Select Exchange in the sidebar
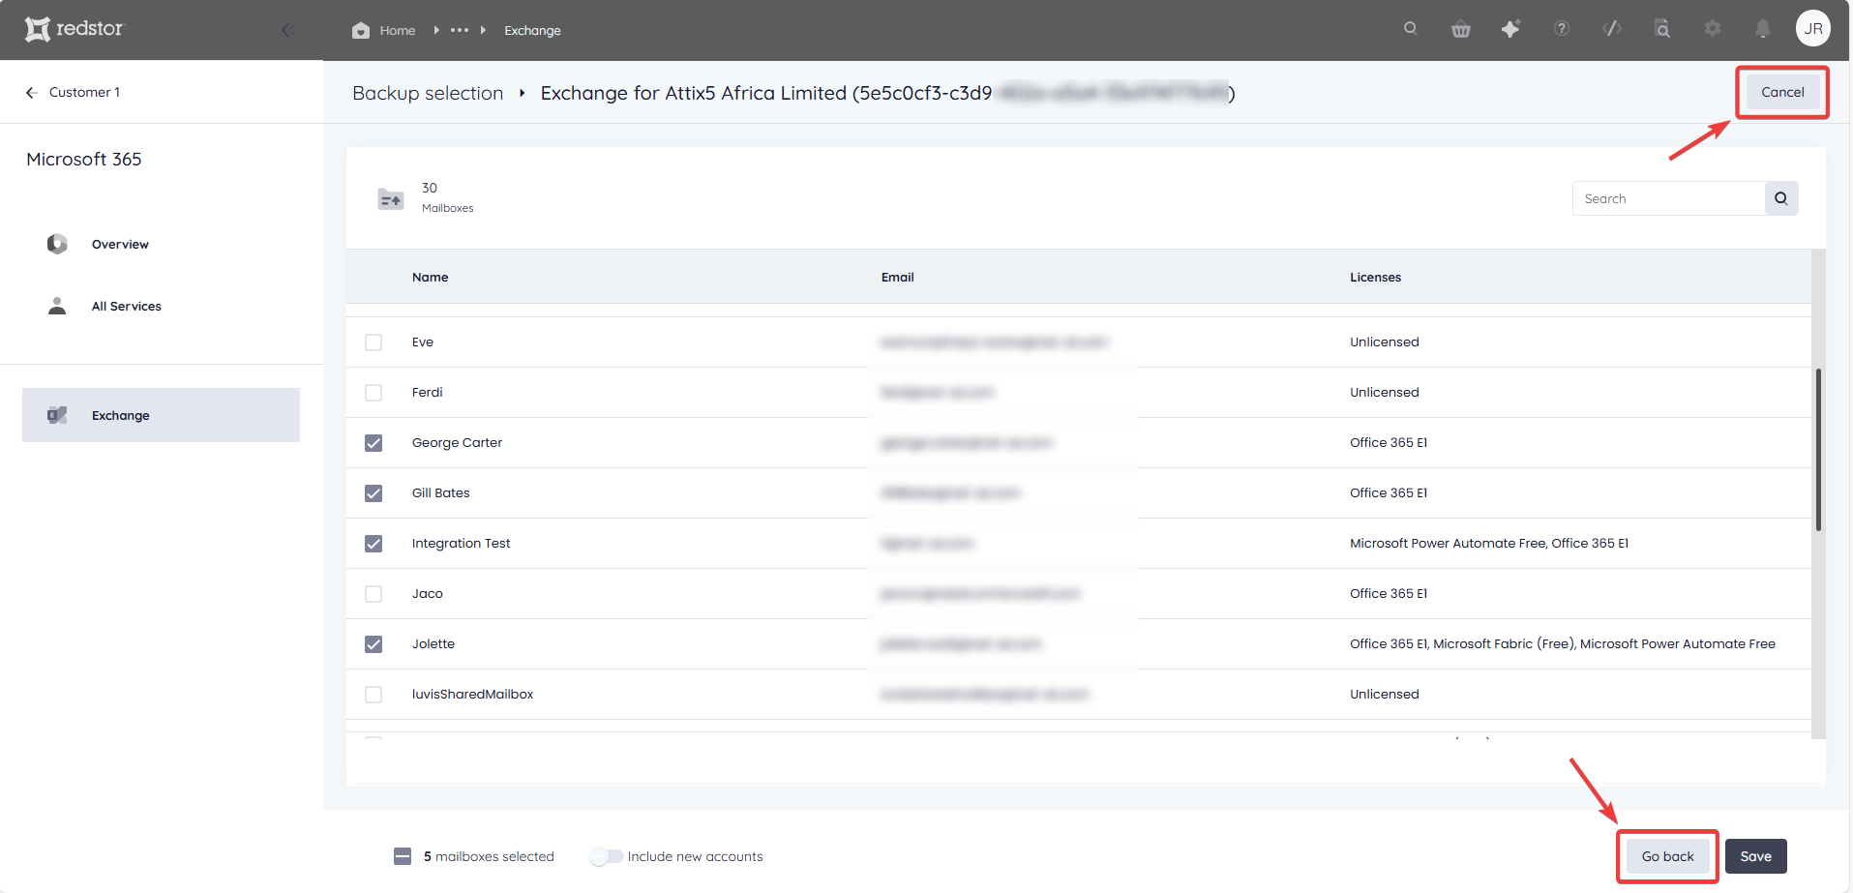1853x893 pixels. coord(161,415)
